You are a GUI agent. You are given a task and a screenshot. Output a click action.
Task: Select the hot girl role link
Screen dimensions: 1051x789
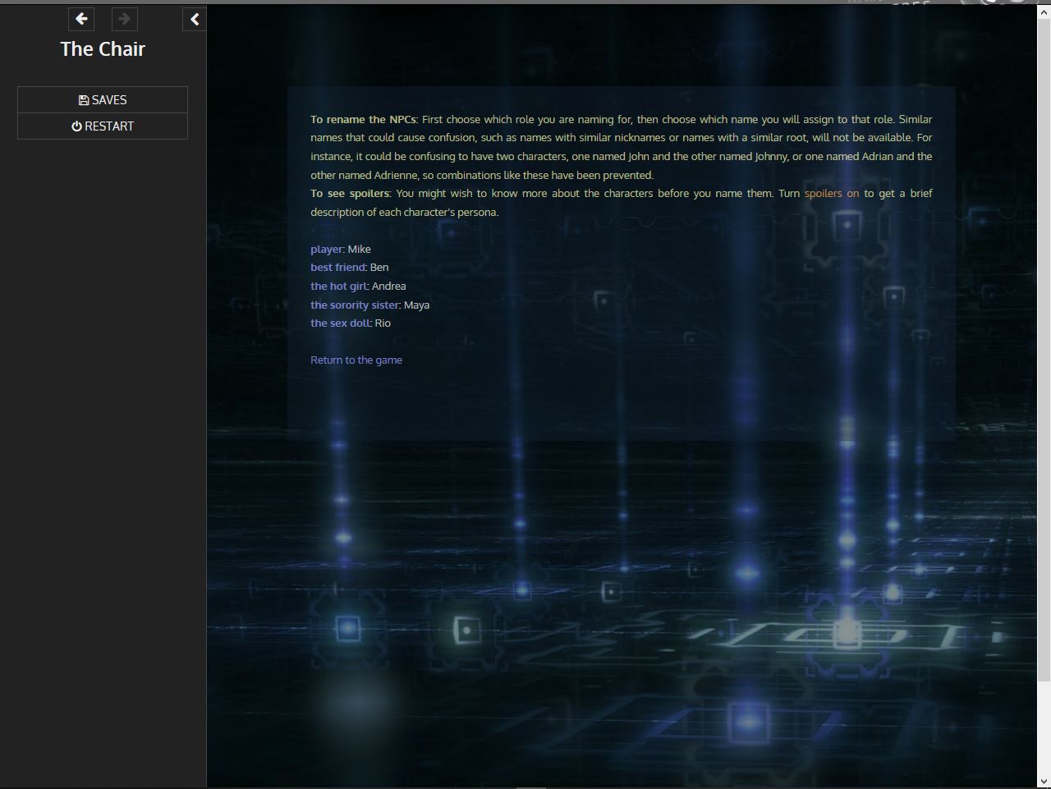(338, 287)
